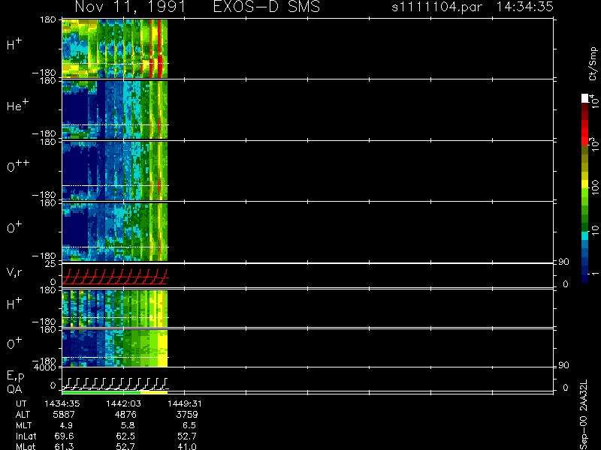Click the MLat value '41.0'
601x450 pixels.
187,446
